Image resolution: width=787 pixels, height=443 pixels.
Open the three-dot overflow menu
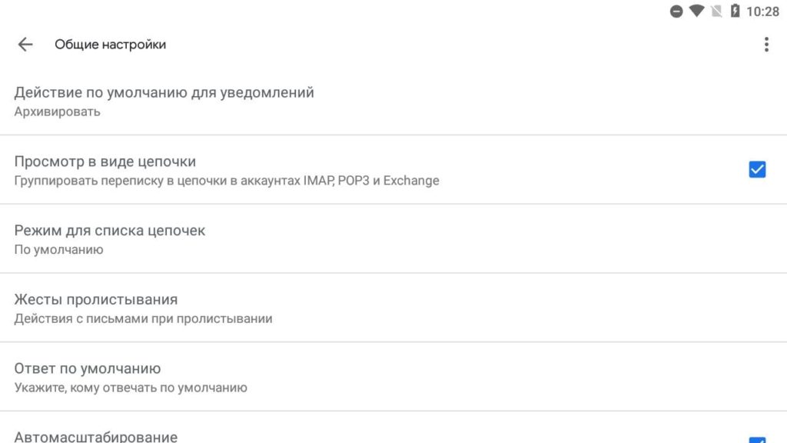click(x=766, y=44)
